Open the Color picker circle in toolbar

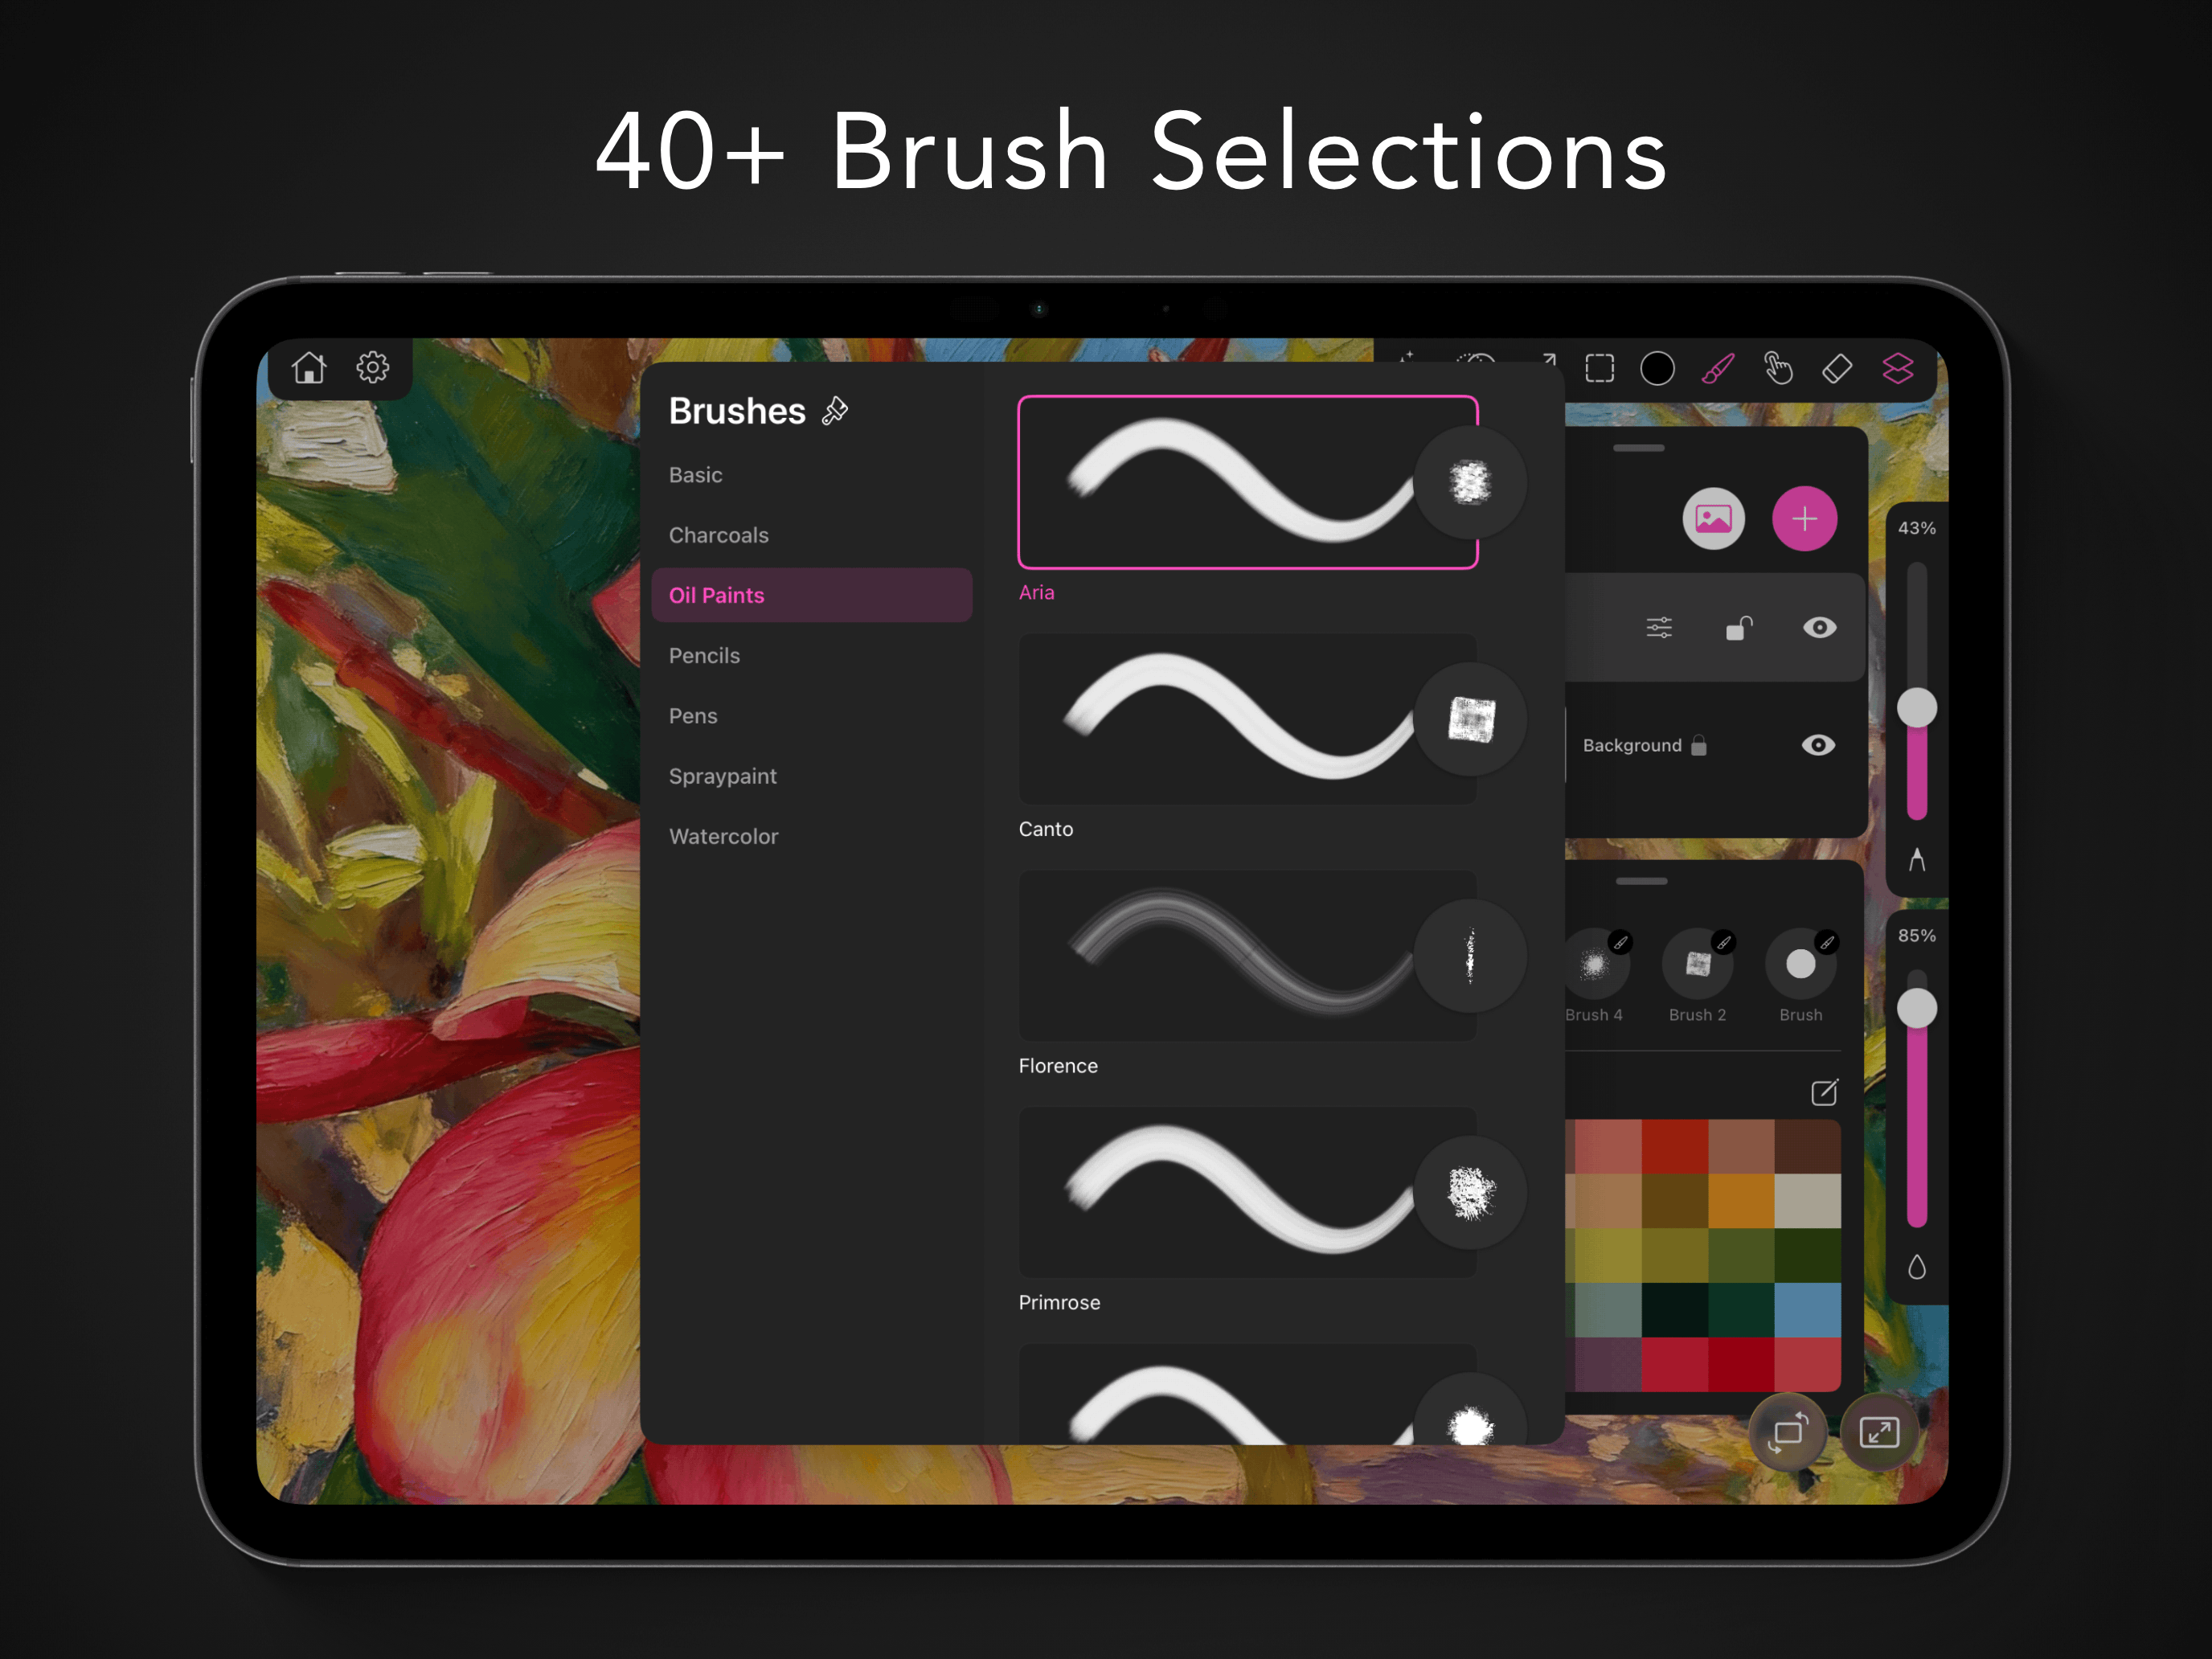[x=1656, y=368]
